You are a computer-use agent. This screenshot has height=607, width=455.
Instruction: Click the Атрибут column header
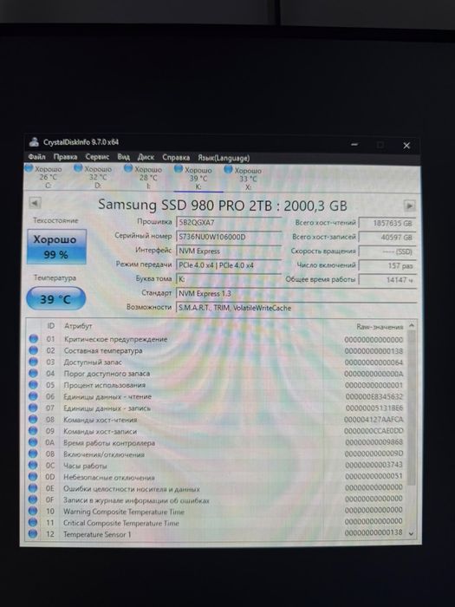(x=78, y=326)
